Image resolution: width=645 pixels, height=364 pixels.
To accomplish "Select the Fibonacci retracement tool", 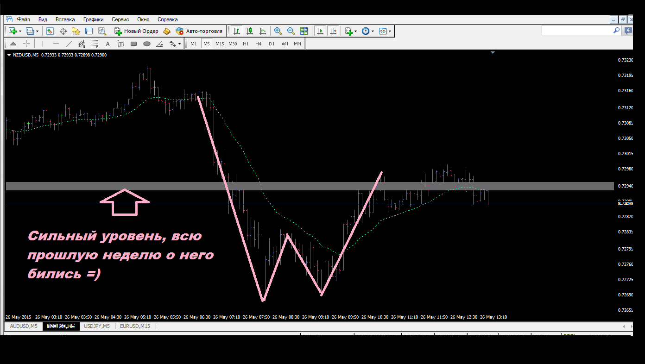I will pyautogui.click(x=95, y=44).
